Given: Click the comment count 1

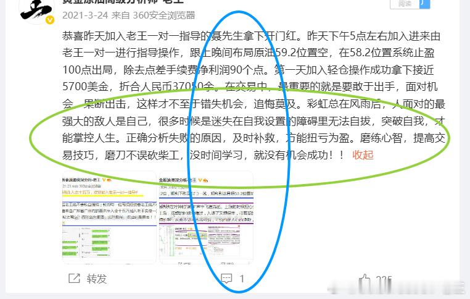Looking at the screenshot, I should [242, 279].
